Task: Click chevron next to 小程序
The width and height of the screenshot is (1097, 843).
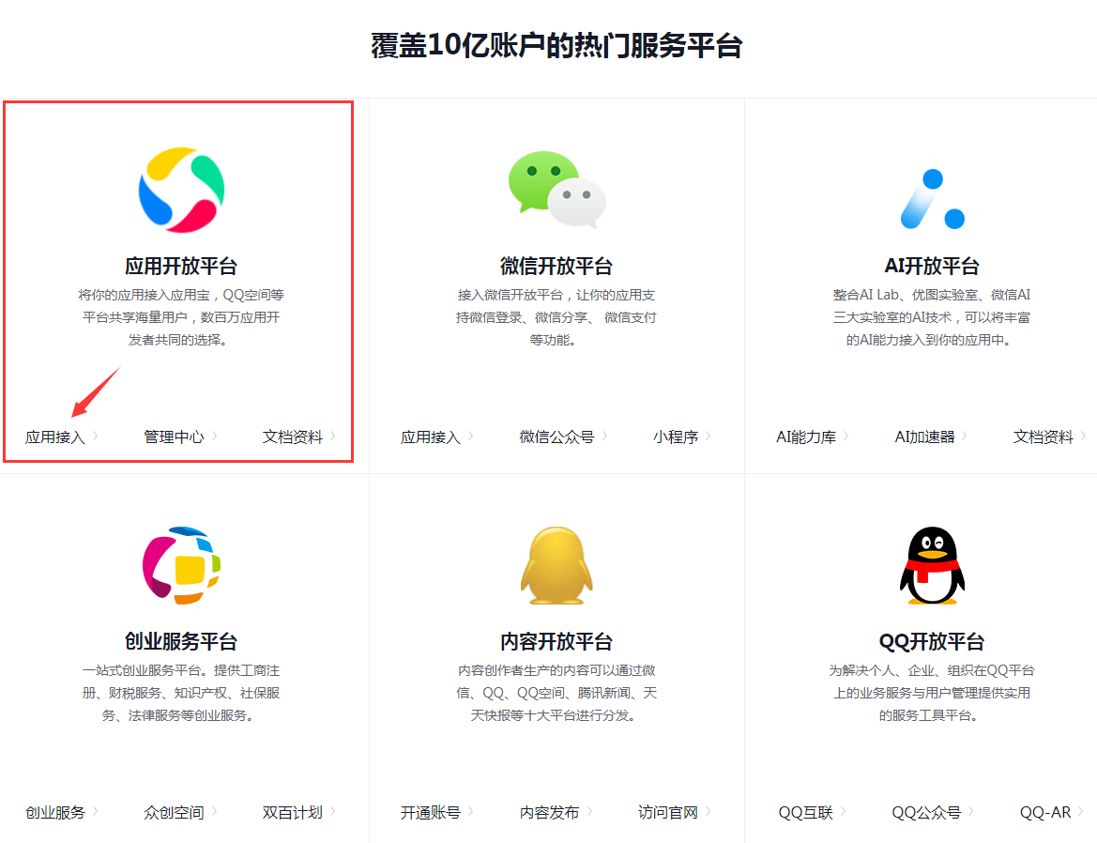Action: pos(708,436)
